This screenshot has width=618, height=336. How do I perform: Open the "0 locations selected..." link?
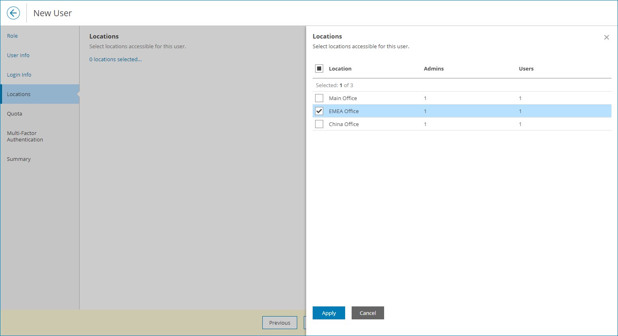115,59
